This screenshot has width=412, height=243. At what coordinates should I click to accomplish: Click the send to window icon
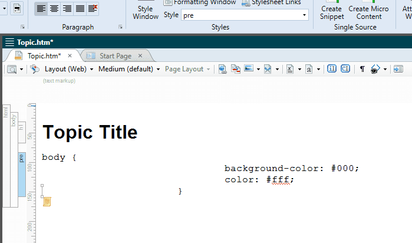click(398, 69)
